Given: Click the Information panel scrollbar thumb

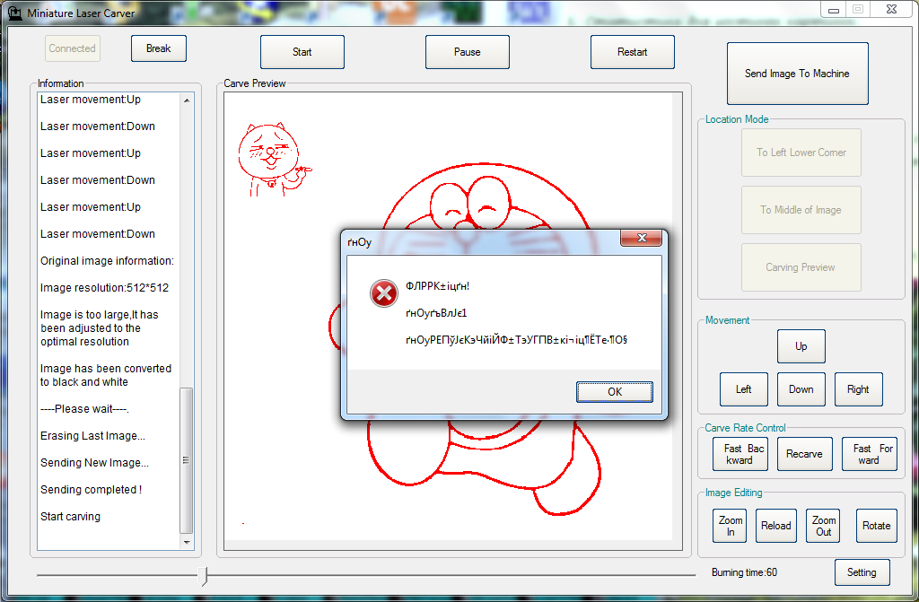Looking at the screenshot, I should [187, 460].
